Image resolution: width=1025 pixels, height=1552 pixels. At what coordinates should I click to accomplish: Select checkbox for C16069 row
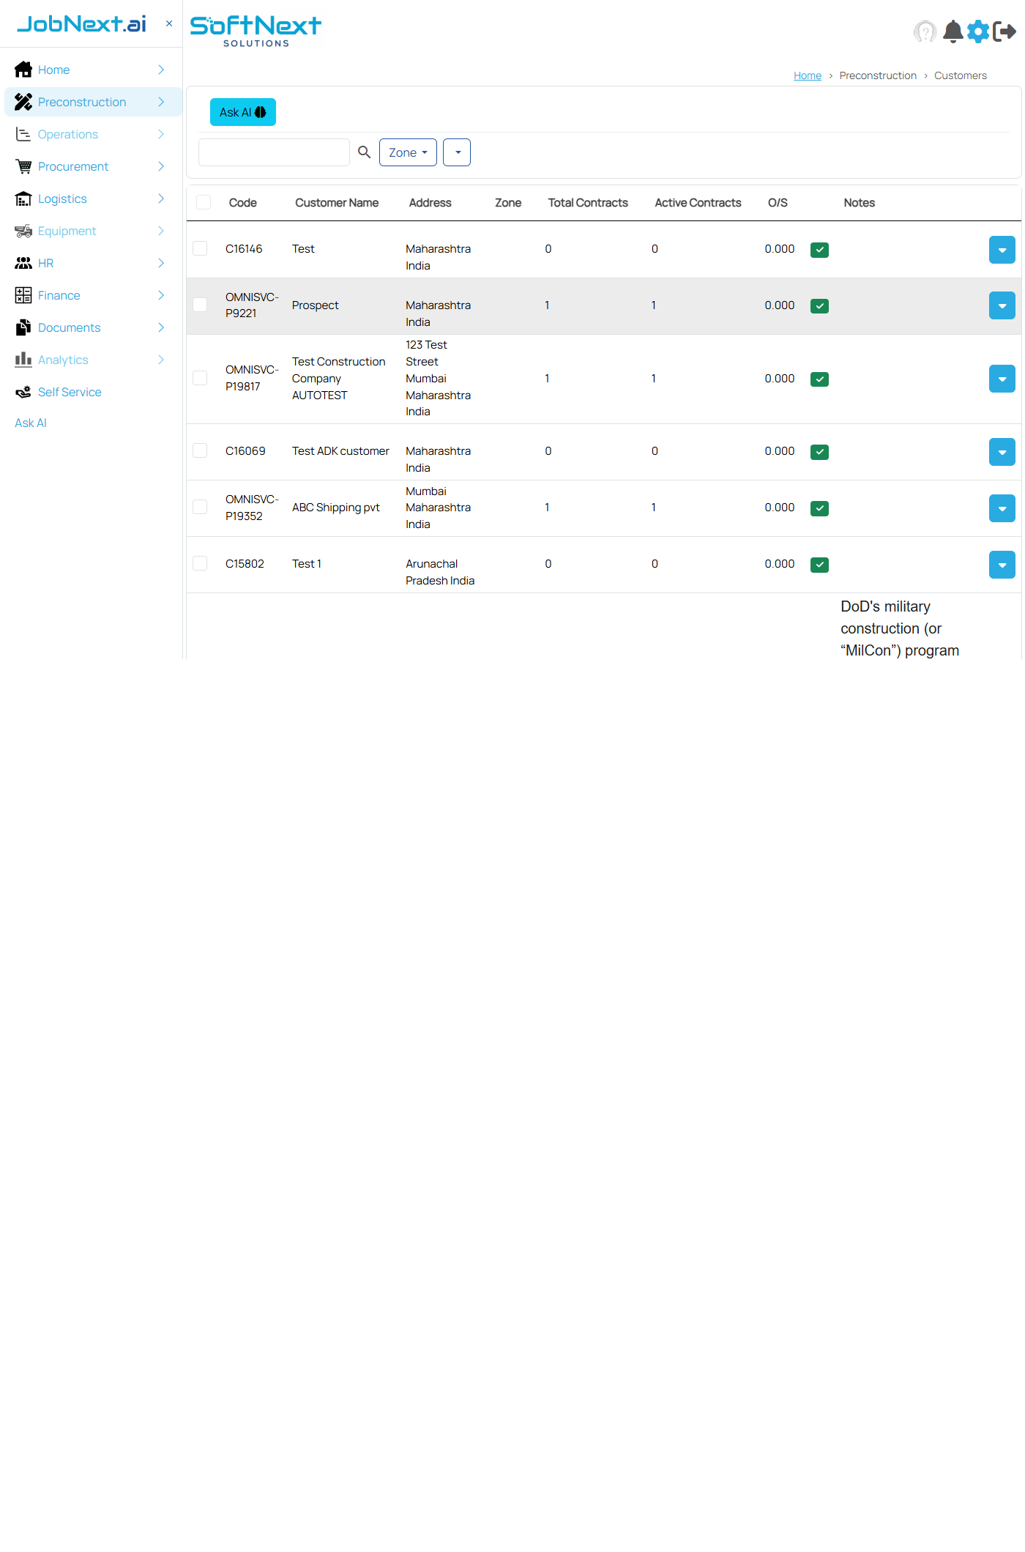(x=200, y=450)
